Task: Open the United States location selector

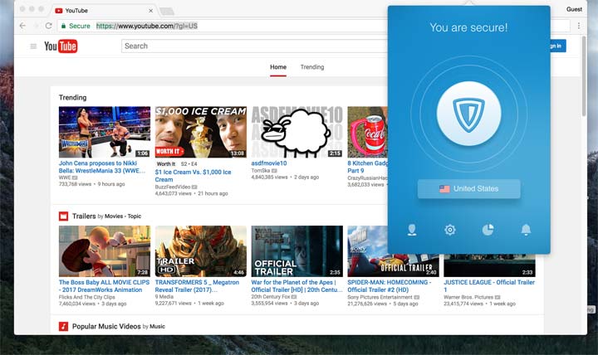Action: [468, 188]
